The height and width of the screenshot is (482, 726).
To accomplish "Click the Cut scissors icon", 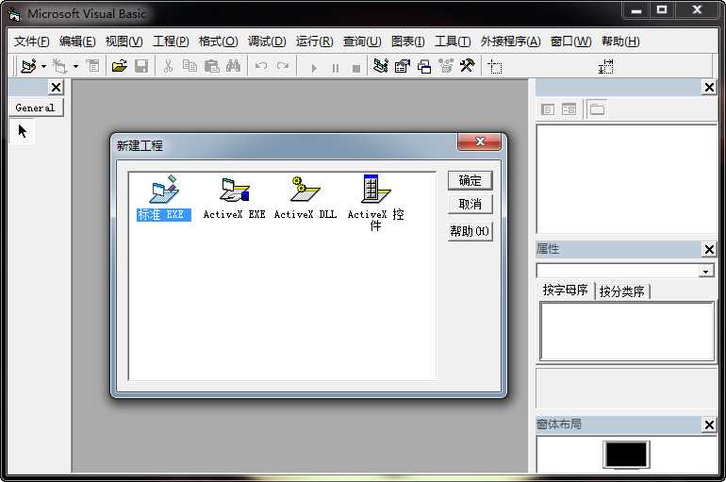I will click(x=168, y=66).
